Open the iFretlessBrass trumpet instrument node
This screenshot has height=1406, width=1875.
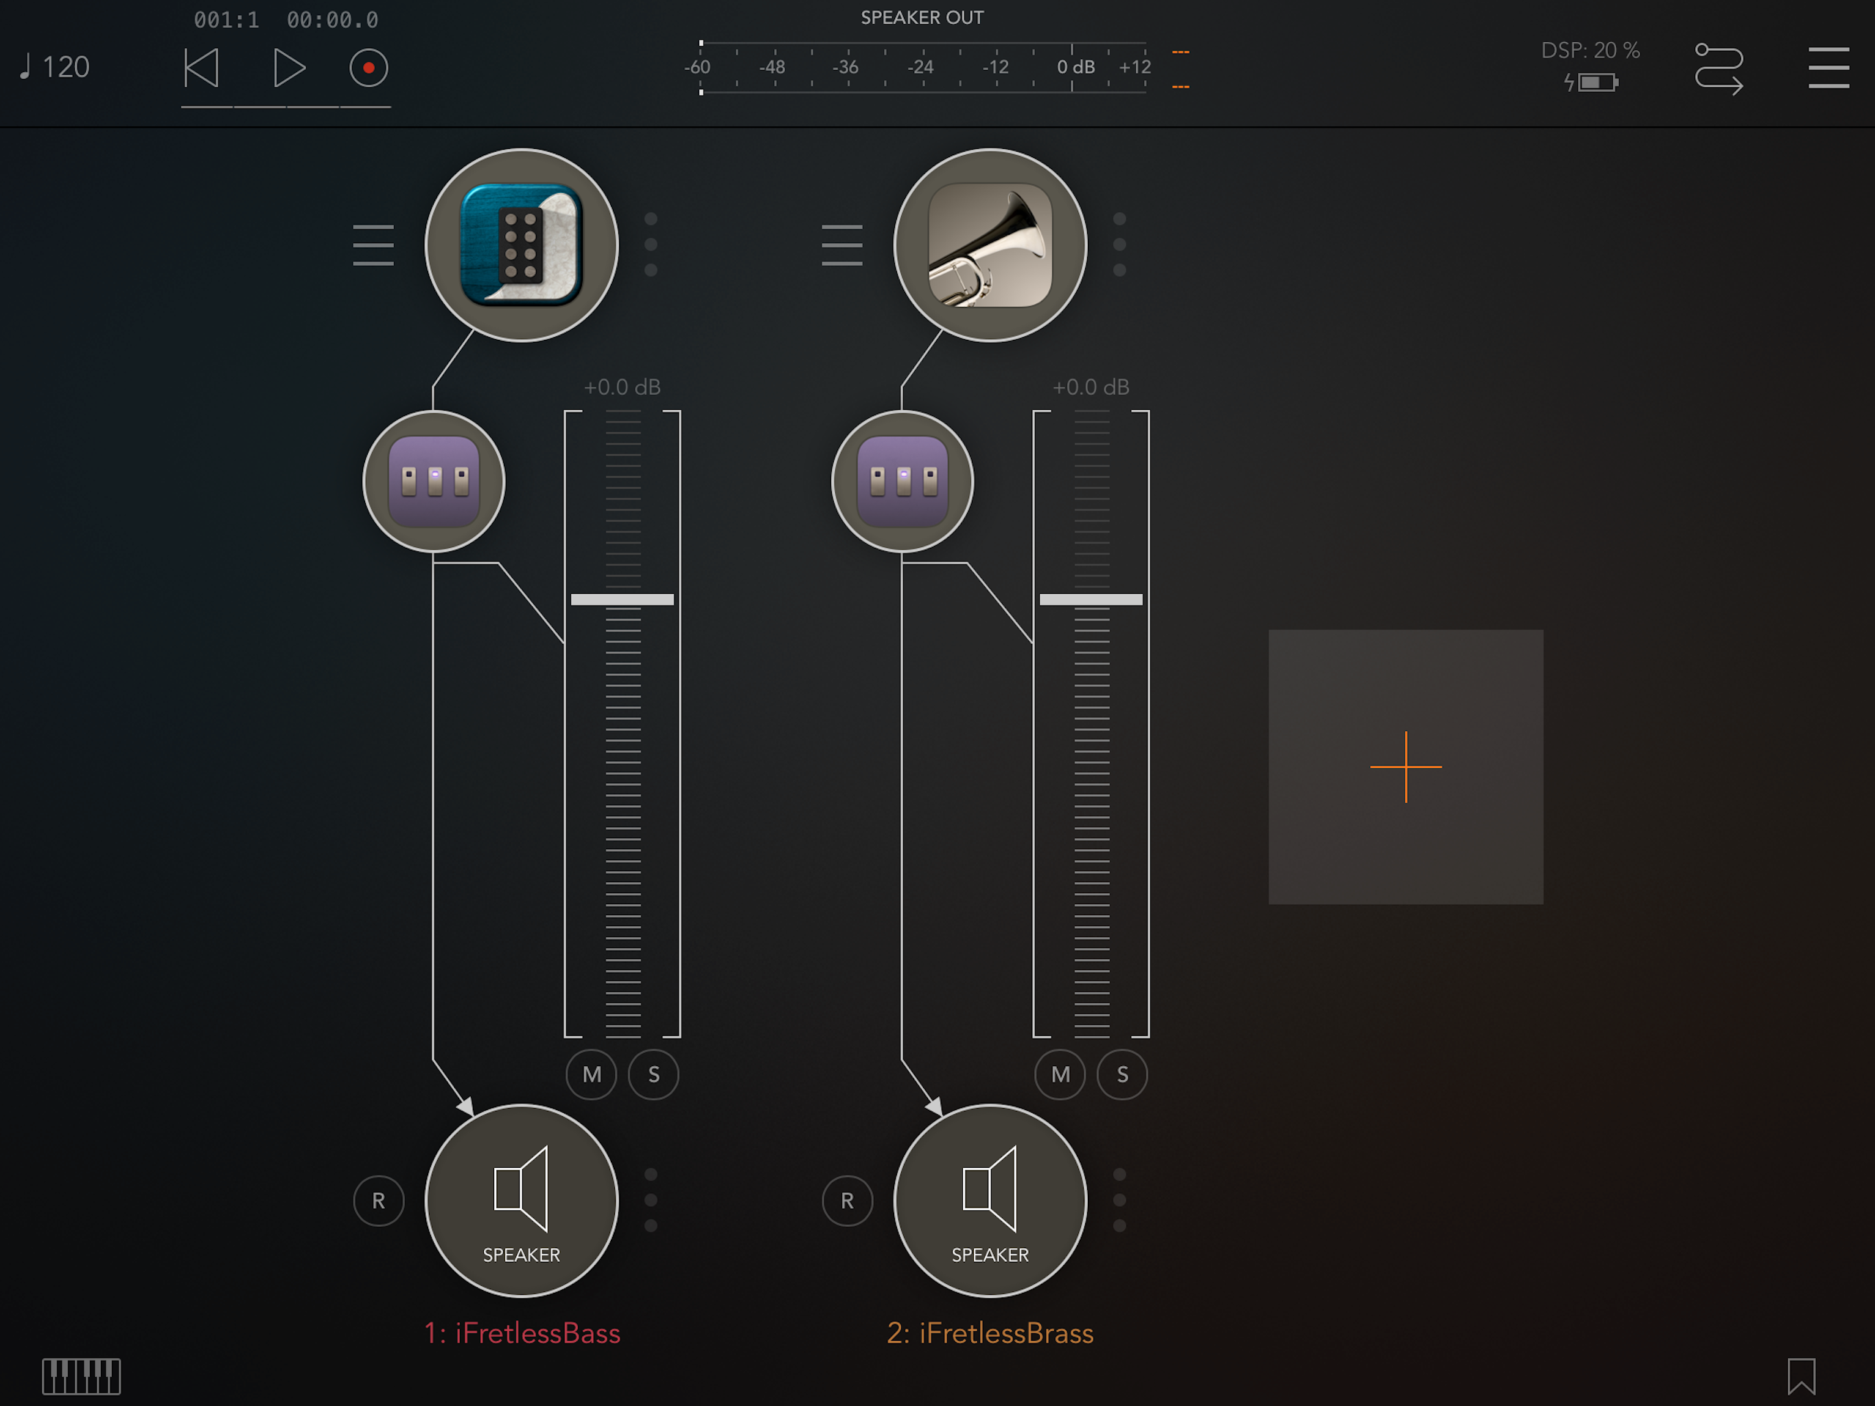(x=989, y=245)
